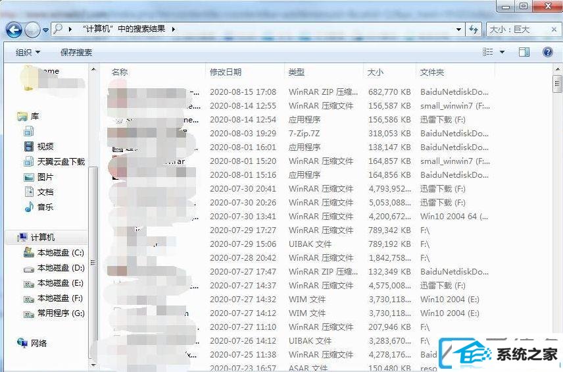Select the row dated 2020-07-27 14:32
The height and width of the screenshot is (372, 563).
pyautogui.click(x=300, y=300)
